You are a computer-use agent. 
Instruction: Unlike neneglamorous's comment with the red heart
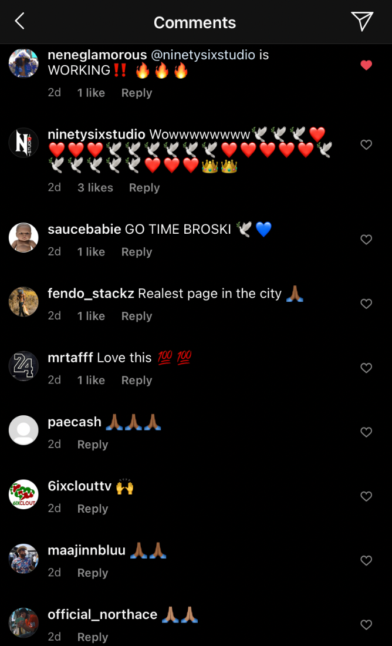pyautogui.click(x=366, y=65)
